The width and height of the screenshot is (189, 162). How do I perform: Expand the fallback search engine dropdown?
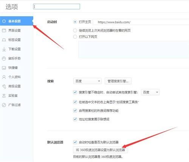[150, 92]
